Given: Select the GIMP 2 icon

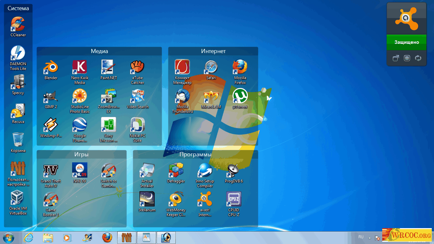Looking at the screenshot, I should click(51, 99).
